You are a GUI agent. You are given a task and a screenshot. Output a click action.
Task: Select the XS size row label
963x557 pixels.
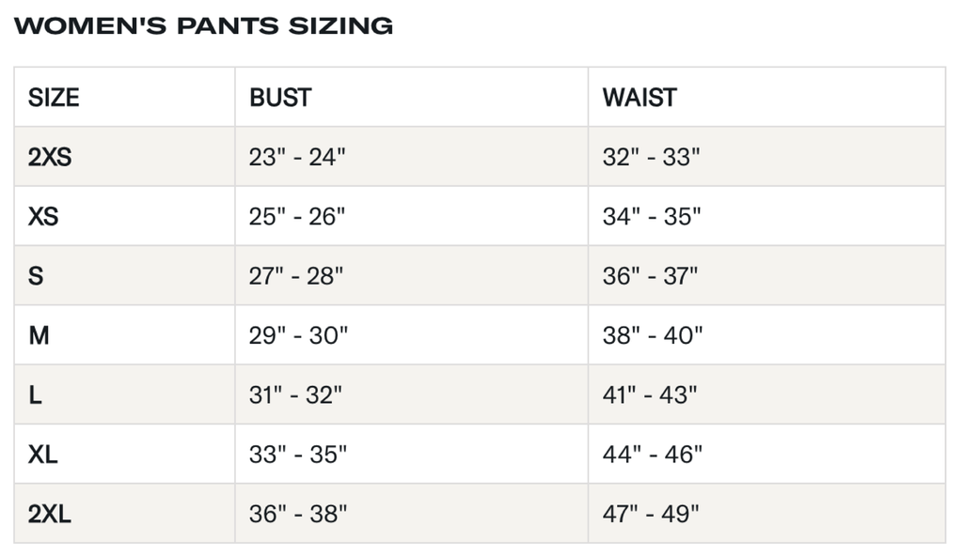tap(43, 217)
